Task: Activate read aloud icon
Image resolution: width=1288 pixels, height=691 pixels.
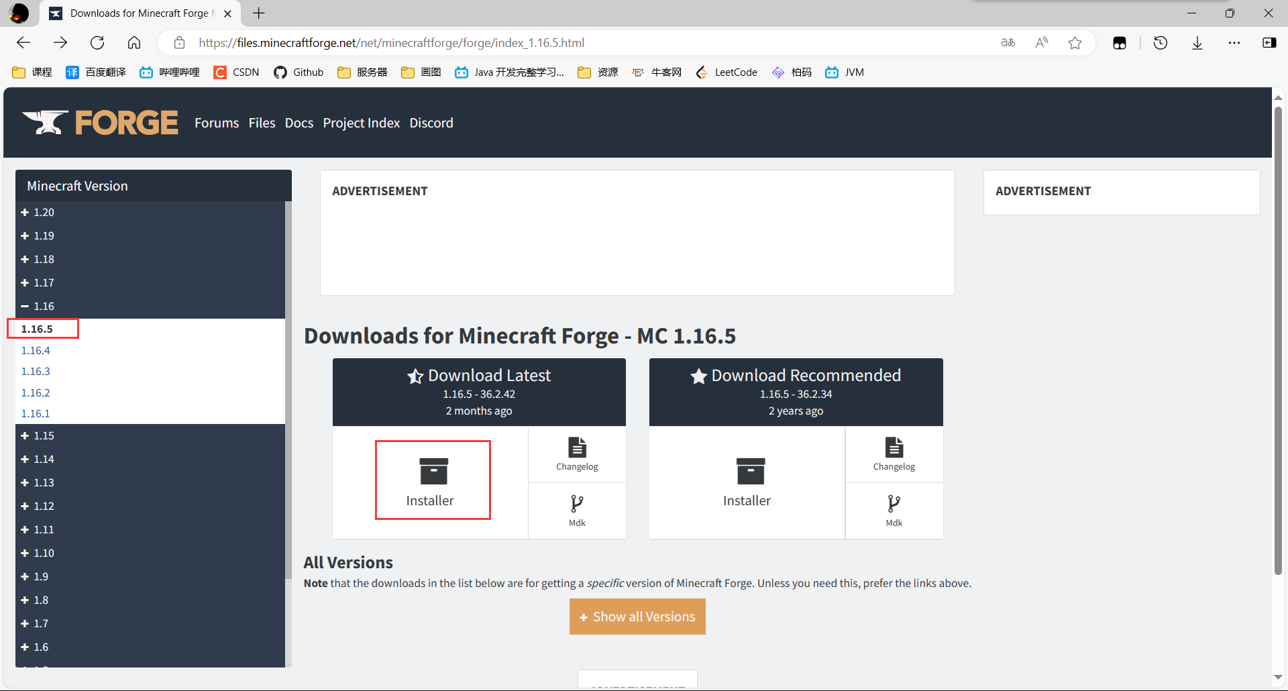Action: (1041, 43)
